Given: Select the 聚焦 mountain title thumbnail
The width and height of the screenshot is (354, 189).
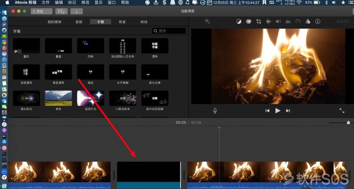Looking at the screenshot, I should click(x=58, y=98).
